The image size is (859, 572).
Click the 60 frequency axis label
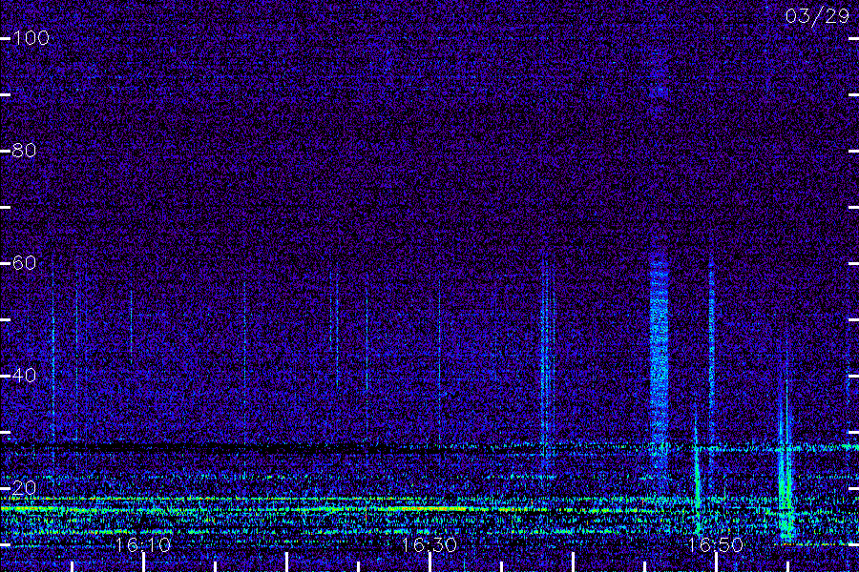click(x=24, y=263)
